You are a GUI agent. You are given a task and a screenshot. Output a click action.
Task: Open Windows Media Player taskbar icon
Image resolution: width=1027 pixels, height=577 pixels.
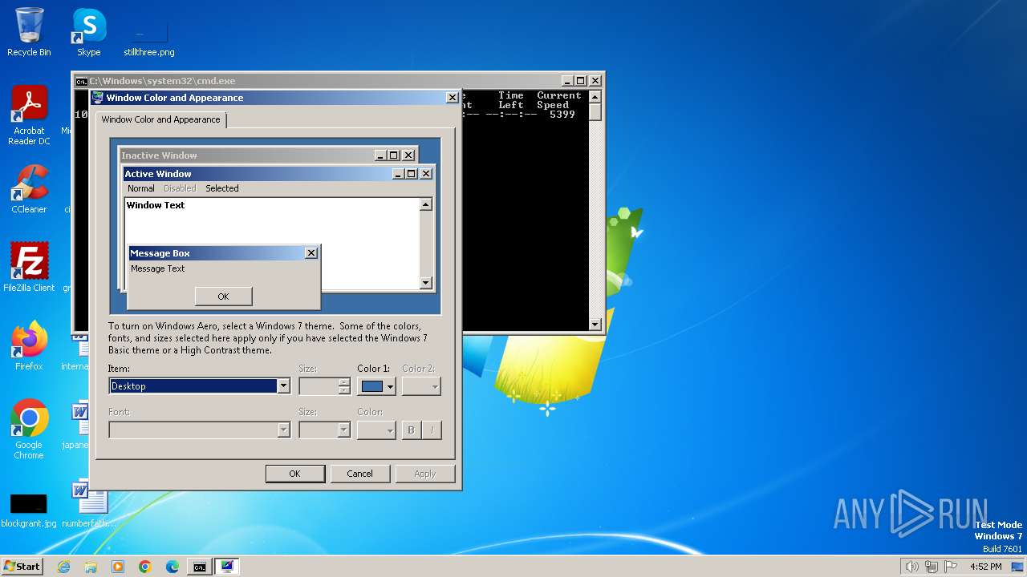118,567
